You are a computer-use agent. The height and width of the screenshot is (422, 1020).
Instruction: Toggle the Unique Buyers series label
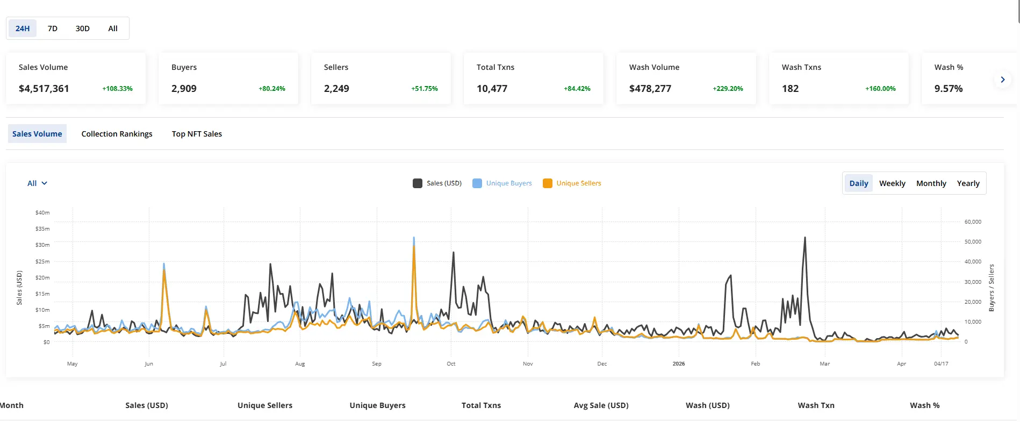click(x=509, y=183)
